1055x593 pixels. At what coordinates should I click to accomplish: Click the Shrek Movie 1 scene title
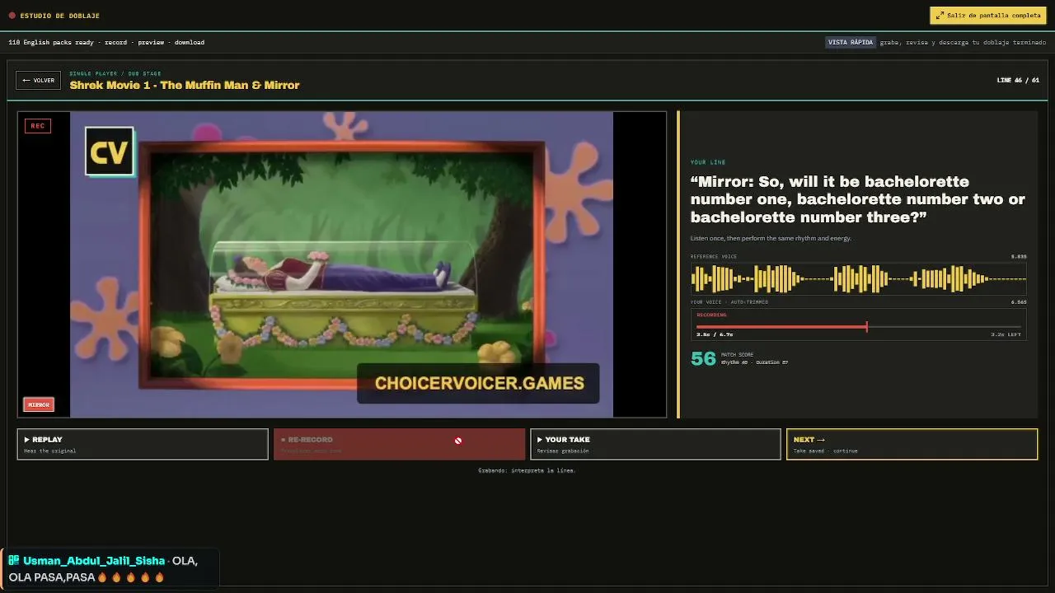click(x=185, y=85)
